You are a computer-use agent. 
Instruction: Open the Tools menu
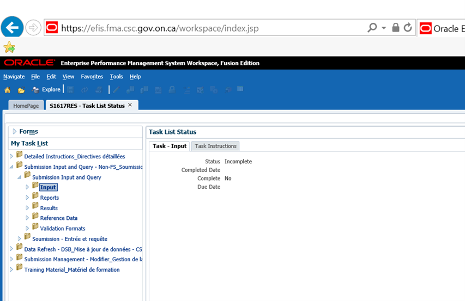pos(116,77)
